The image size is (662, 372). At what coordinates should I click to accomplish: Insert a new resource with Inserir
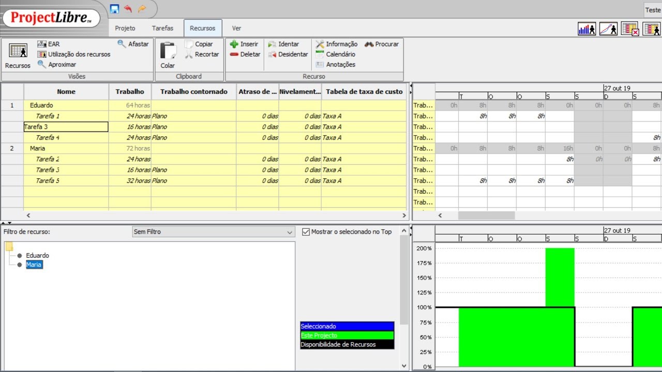244,44
